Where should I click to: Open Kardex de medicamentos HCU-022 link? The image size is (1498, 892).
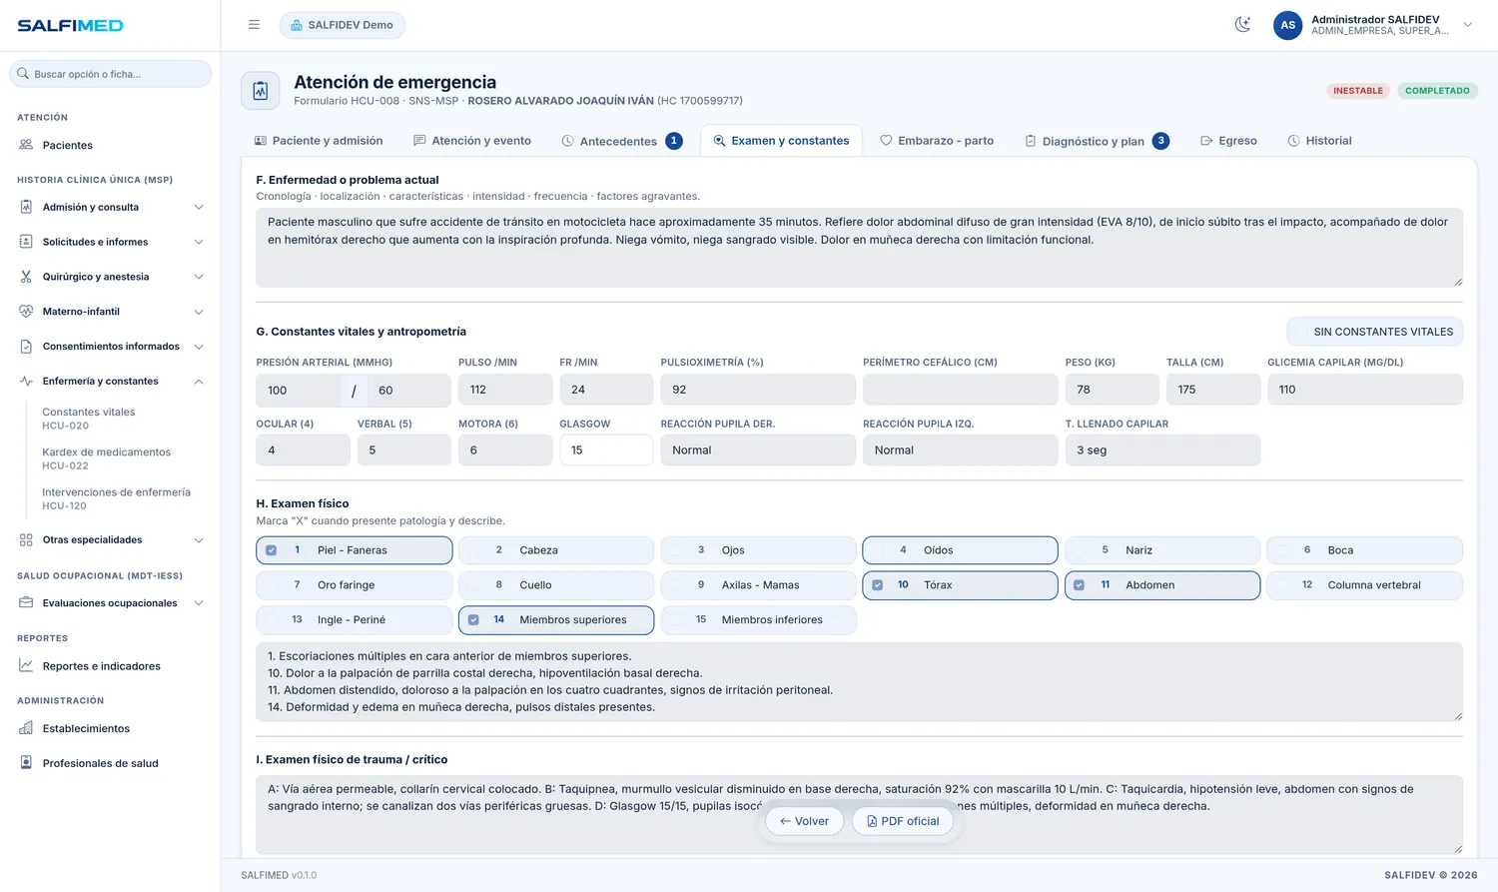[106, 458]
